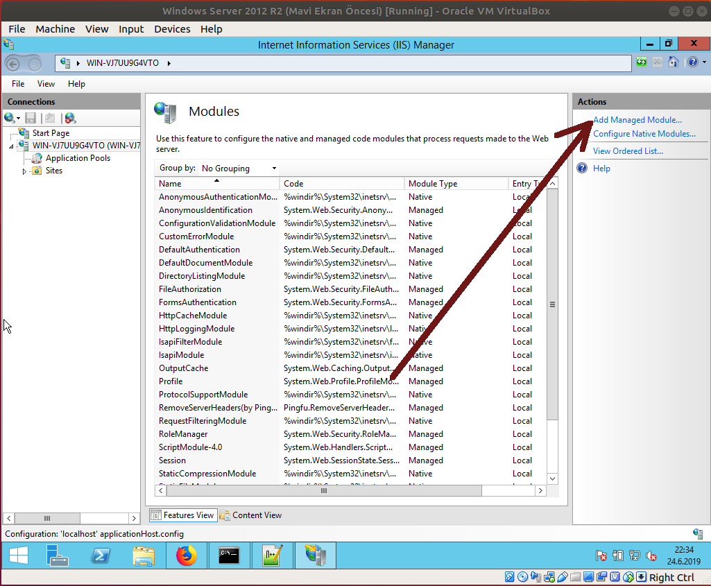The image size is (711, 586).
Task: Click the Create New Connection globe icon
Action: click(9, 119)
